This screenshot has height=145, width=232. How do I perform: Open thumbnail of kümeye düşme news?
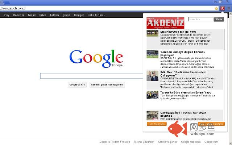(x=152, y=54)
